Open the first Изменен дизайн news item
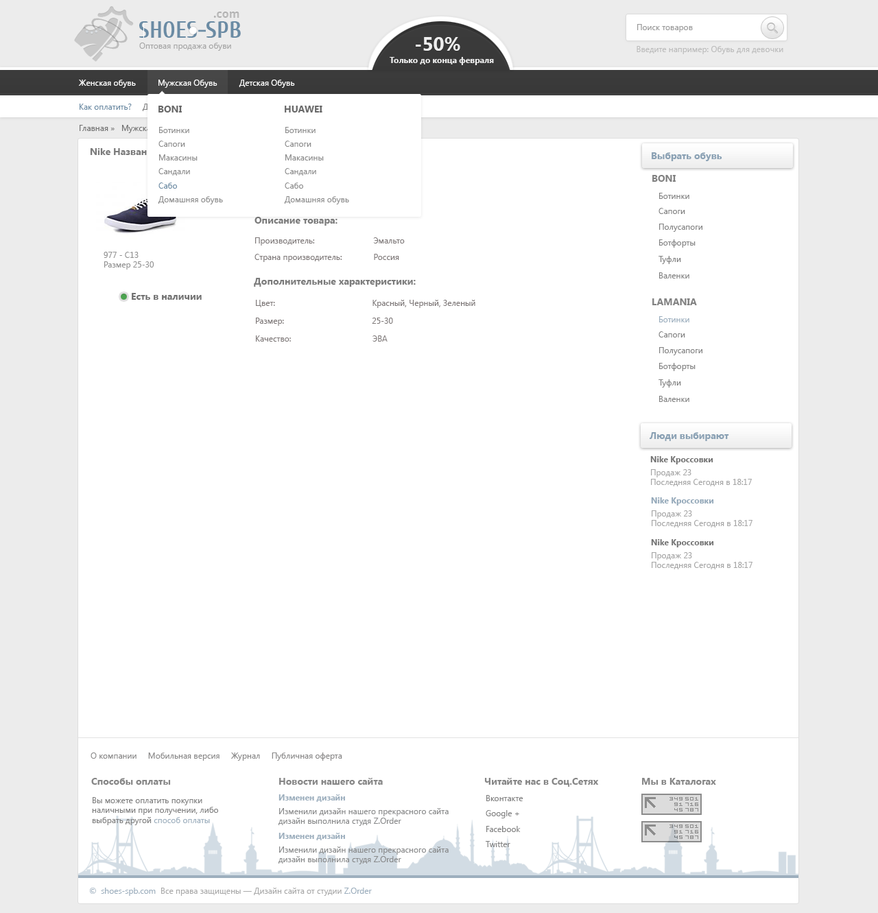 coord(311,798)
